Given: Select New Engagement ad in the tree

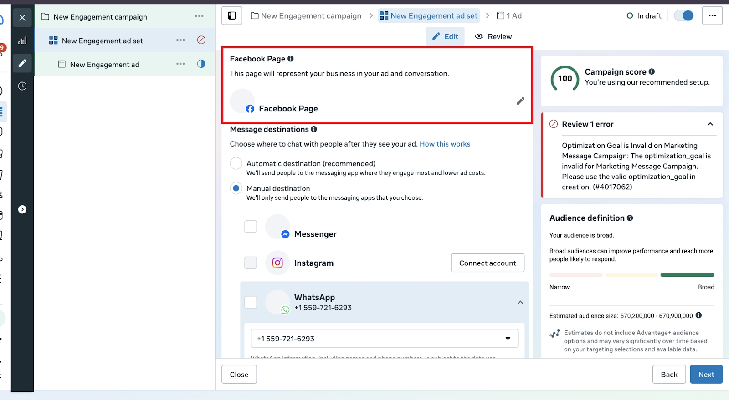Looking at the screenshot, I should tap(104, 65).
